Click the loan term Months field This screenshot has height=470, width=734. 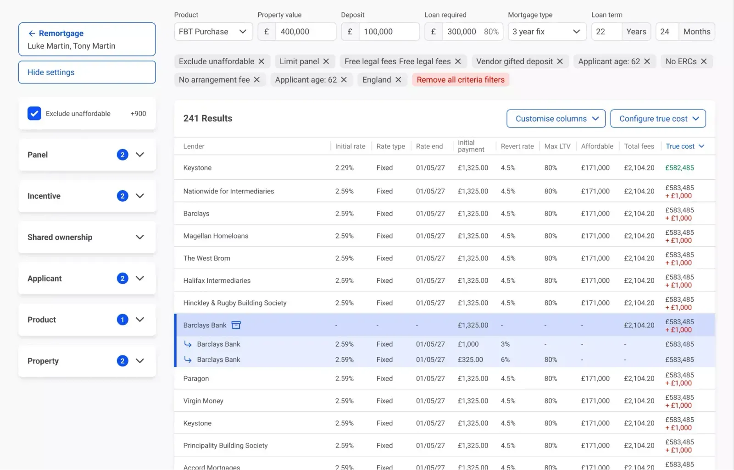[x=667, y=32]
